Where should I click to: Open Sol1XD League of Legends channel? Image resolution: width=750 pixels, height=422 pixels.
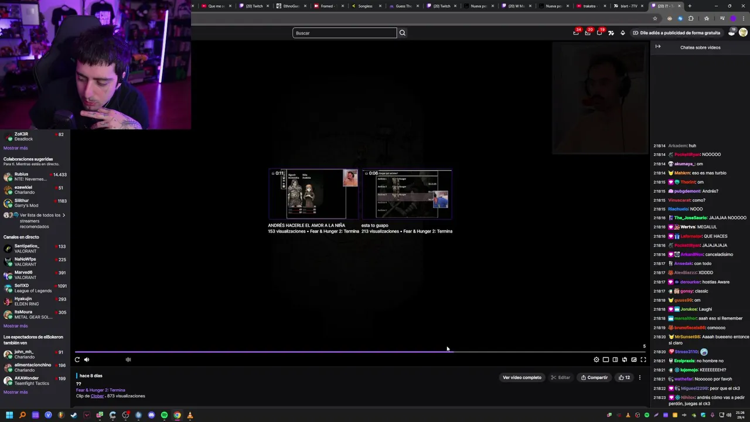click(x=35, y=288)
